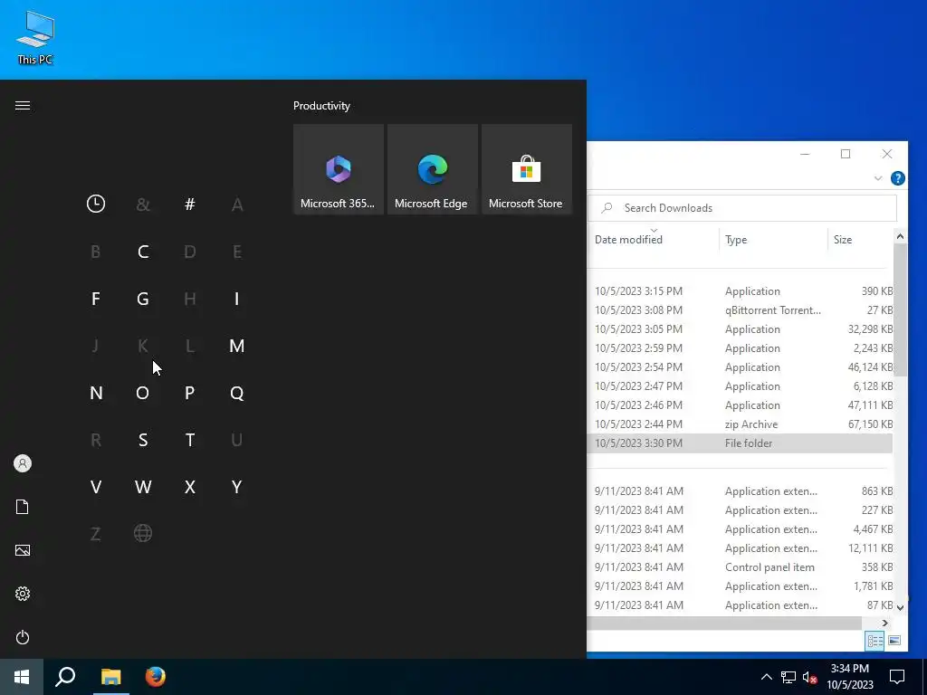Jump to Recently added clock icon

[x=96, y=204]
